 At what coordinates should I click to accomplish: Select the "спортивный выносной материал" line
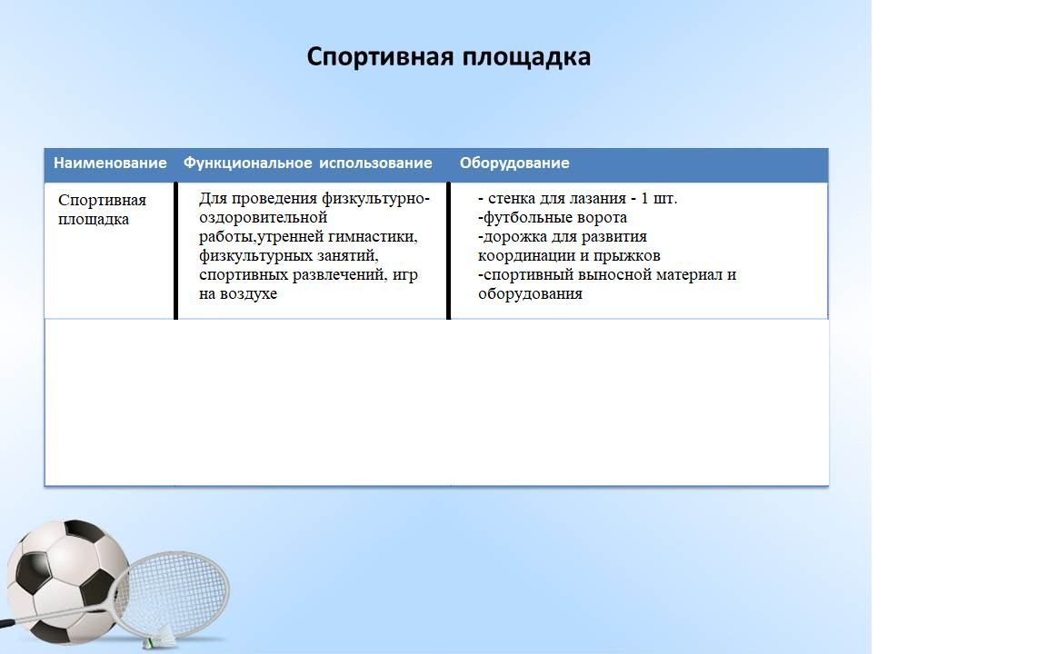pos(607,275)
